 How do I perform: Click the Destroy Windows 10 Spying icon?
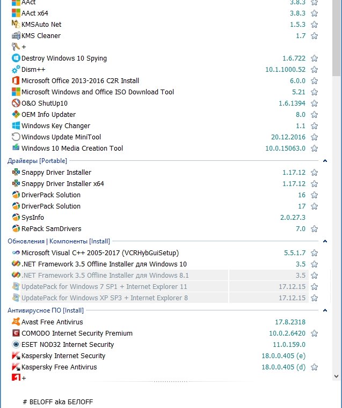[x=16, y=58]
